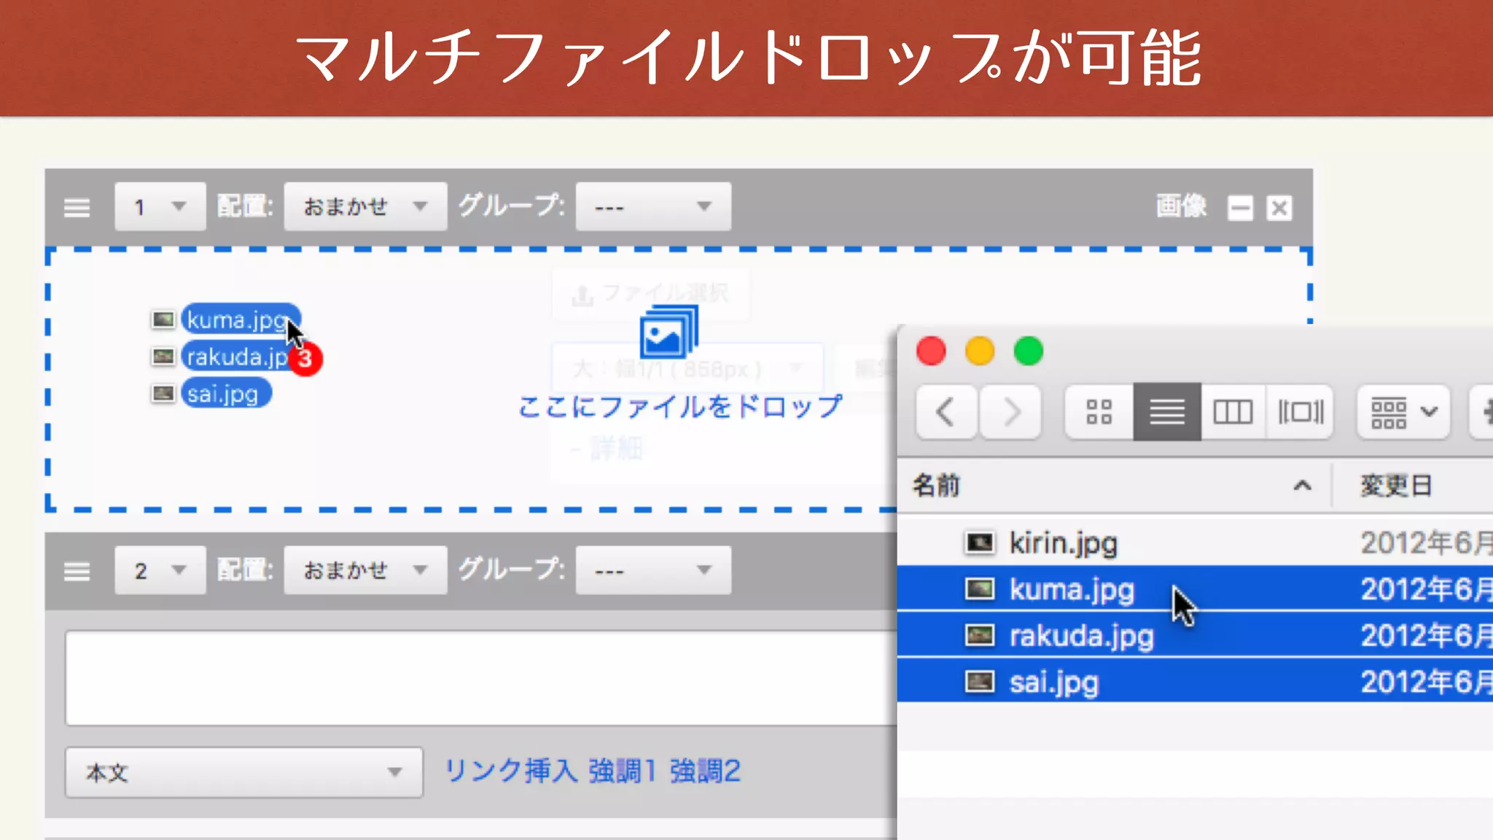Click the small icon beside dragged kuma.jpg

[163, 319]
